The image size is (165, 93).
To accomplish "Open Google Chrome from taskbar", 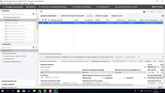I will click(x=40, y=91).
